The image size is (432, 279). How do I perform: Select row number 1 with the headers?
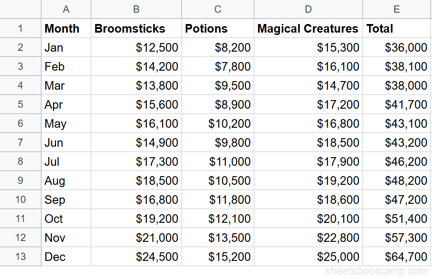click(20, 28)
